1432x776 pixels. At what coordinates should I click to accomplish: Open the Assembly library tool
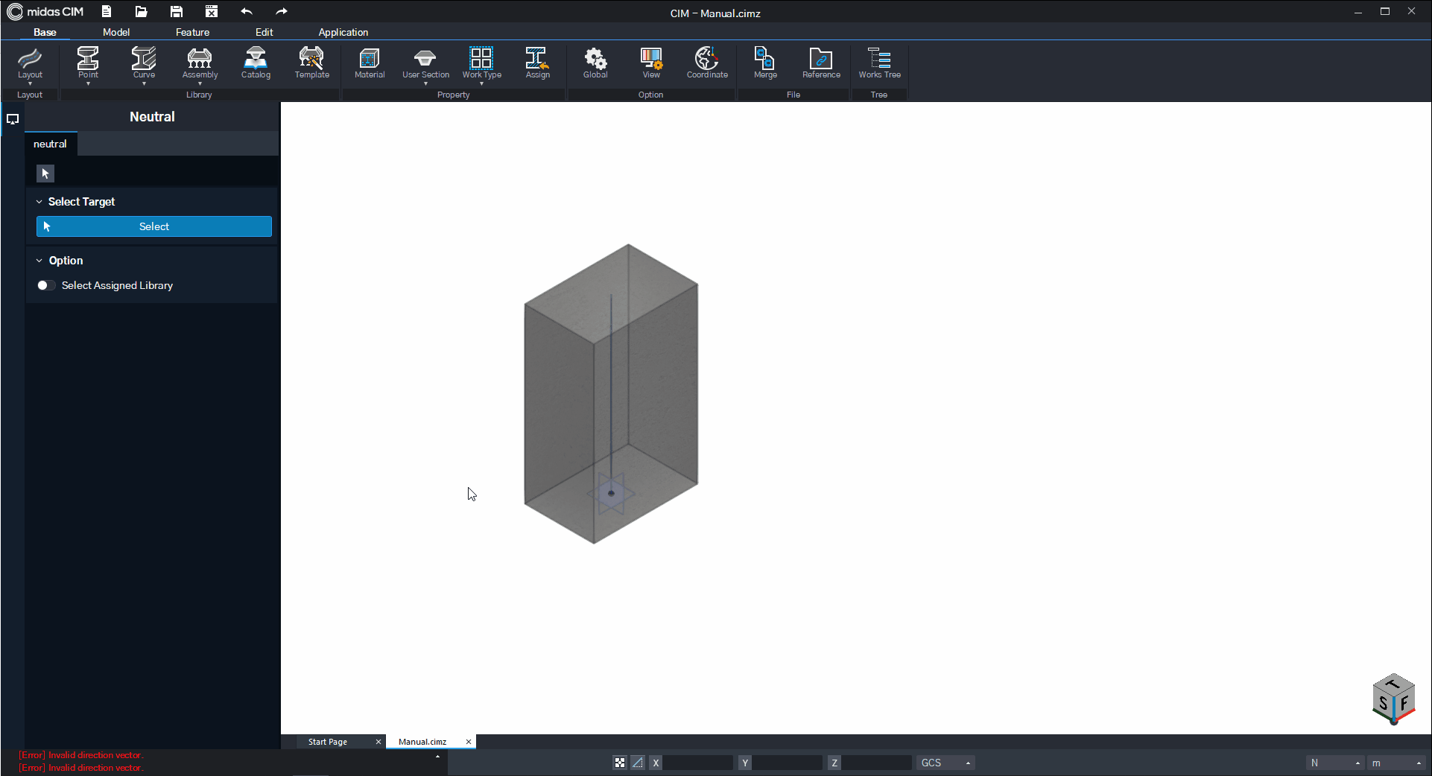[200, 63]
